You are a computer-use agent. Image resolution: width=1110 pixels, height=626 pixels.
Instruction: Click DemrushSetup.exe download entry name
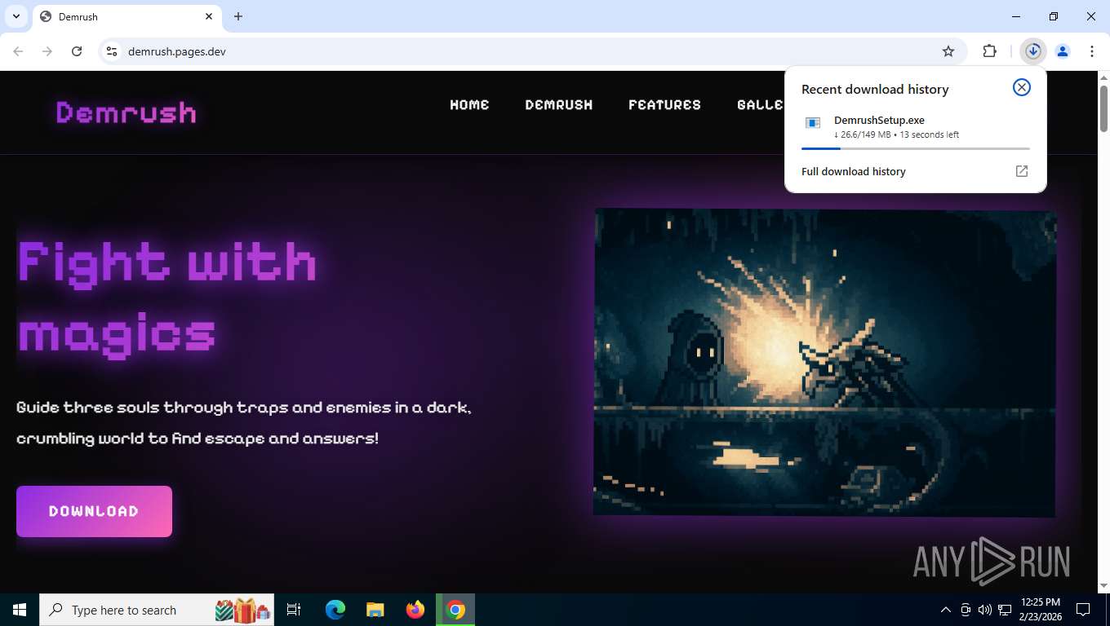click(x=879, y=121)
